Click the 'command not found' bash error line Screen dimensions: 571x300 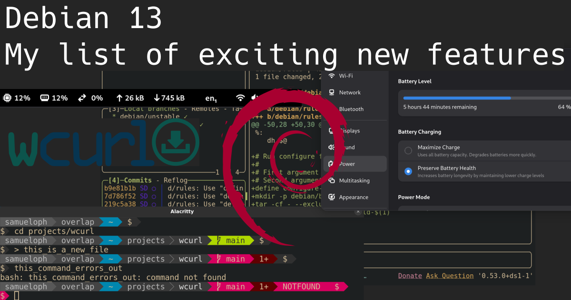point(113,277)
